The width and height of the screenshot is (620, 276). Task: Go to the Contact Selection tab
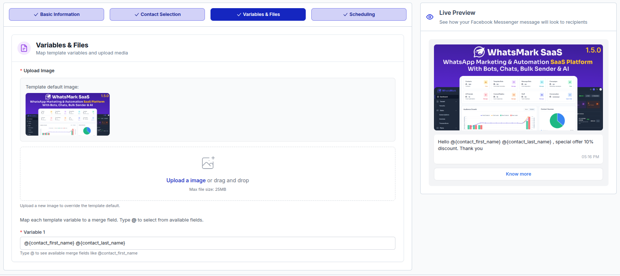point(157,14)
